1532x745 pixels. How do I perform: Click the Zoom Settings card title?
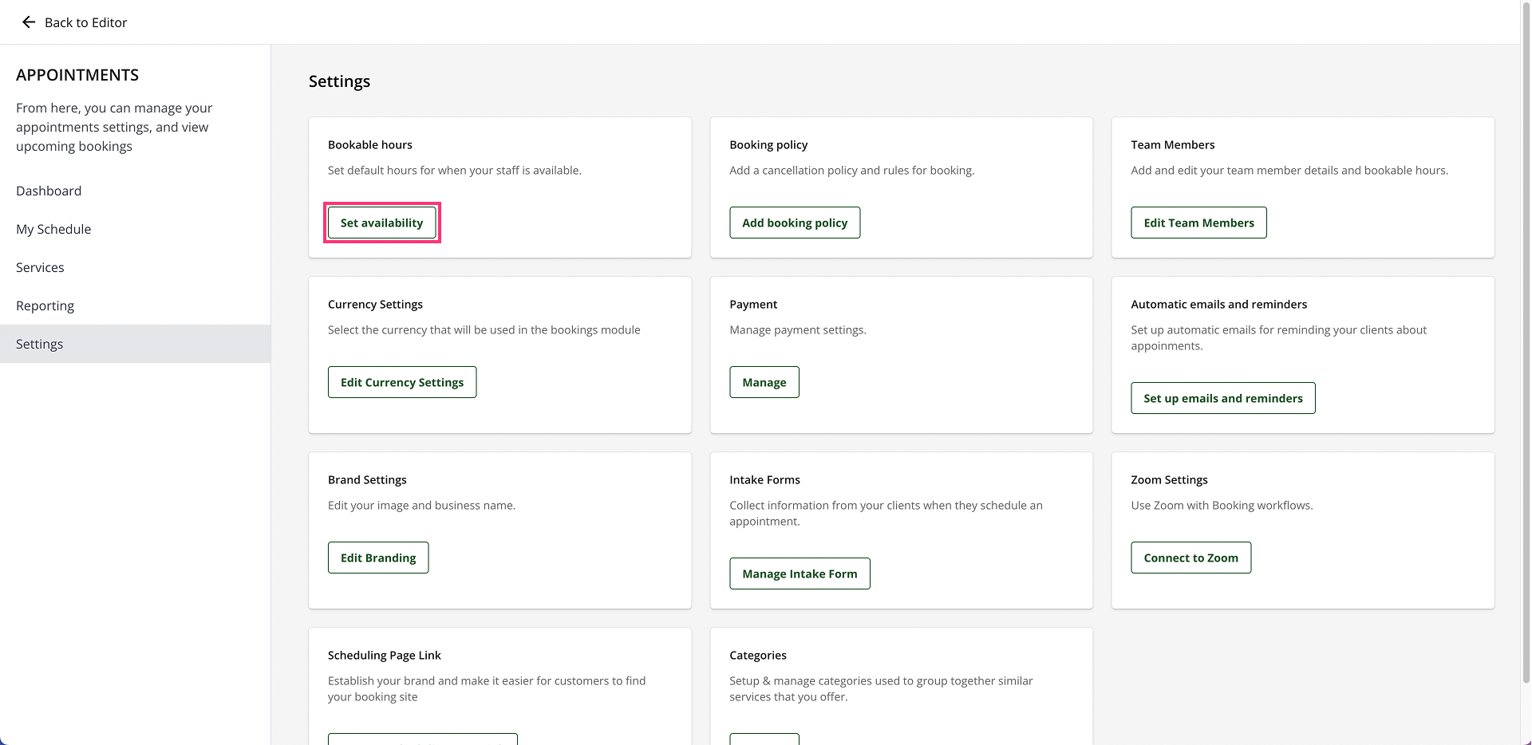[x=1169, y=479]
